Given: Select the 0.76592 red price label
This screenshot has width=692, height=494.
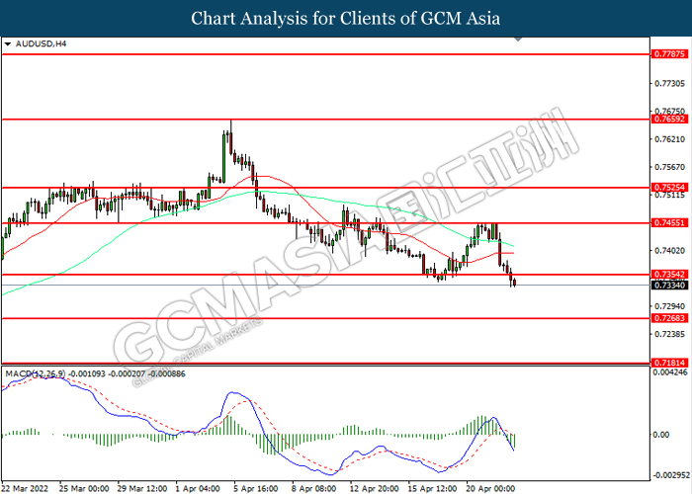Looking at the screenshot, I should coord(669,120).
